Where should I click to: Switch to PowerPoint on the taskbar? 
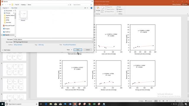pyautogui.click(x=75, y=104)
